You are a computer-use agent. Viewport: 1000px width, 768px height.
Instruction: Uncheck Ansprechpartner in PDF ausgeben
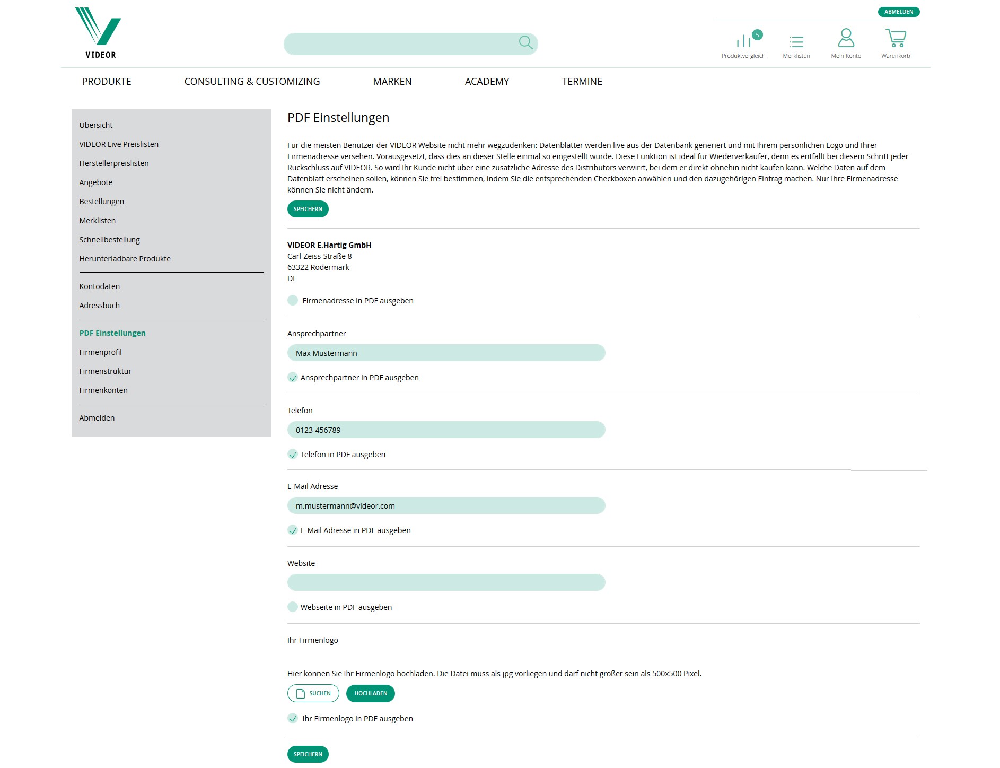293,377
